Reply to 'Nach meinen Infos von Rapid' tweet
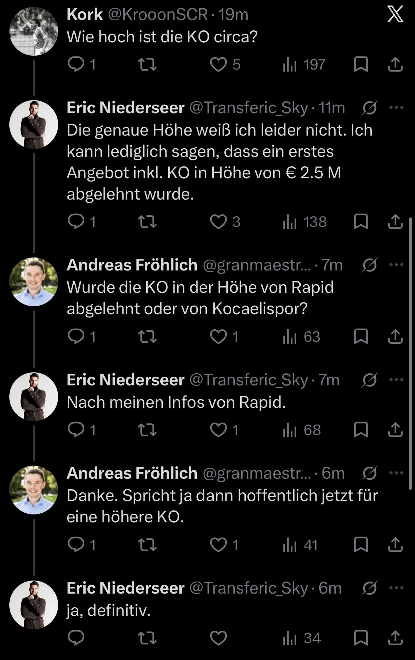 coord(76,429)
